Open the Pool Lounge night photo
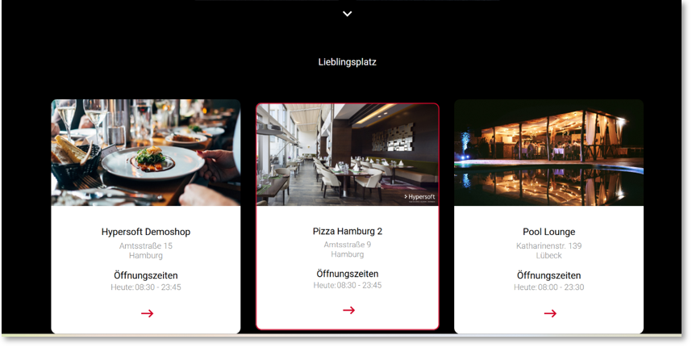 click(x=548, y=153)
